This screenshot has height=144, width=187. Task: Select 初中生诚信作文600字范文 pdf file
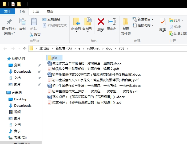click(93, 80)
